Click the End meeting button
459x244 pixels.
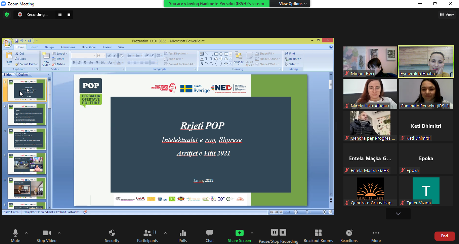click(444, 236)
